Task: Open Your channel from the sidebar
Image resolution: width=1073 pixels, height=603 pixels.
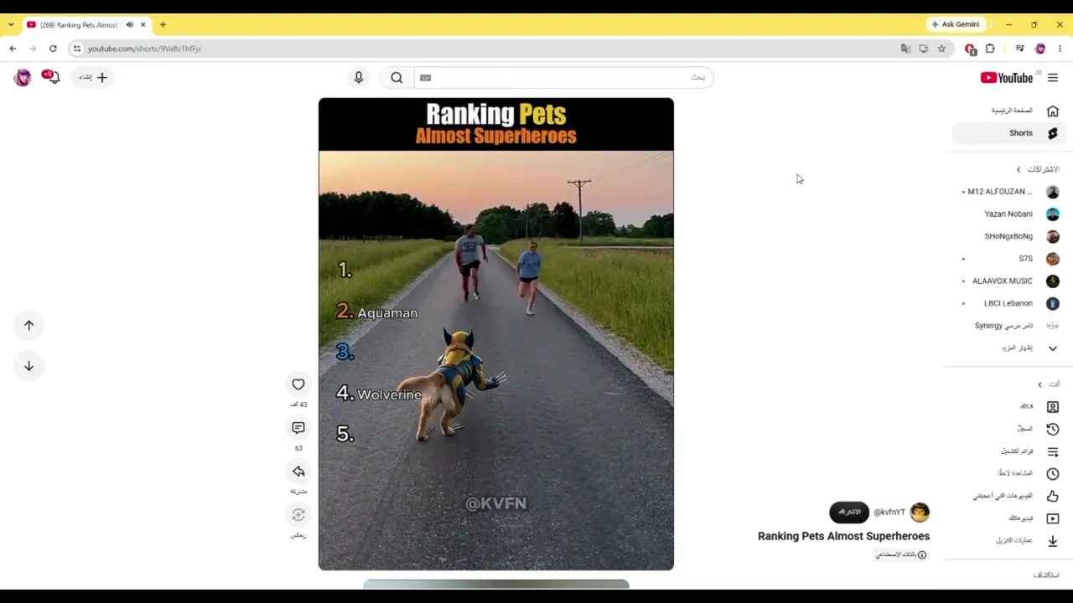Action: [1053, 406]
